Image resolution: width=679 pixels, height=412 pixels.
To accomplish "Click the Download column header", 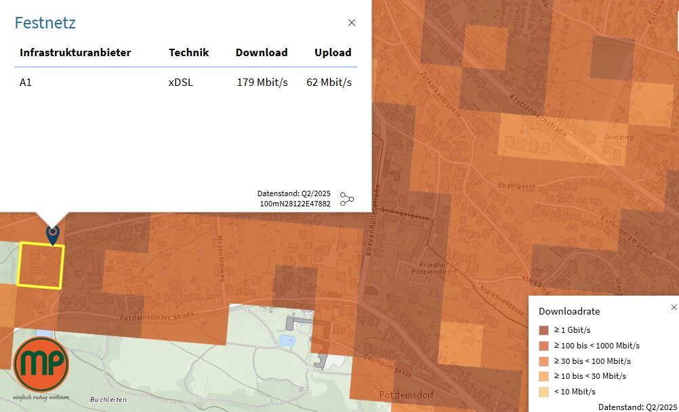I will (262, 53).
